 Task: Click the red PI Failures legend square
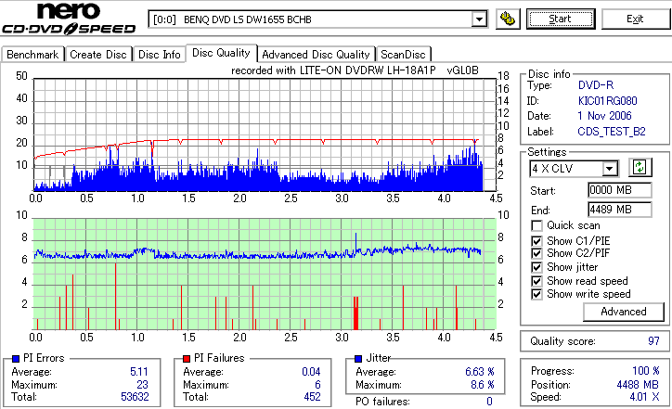pos(187,358)
